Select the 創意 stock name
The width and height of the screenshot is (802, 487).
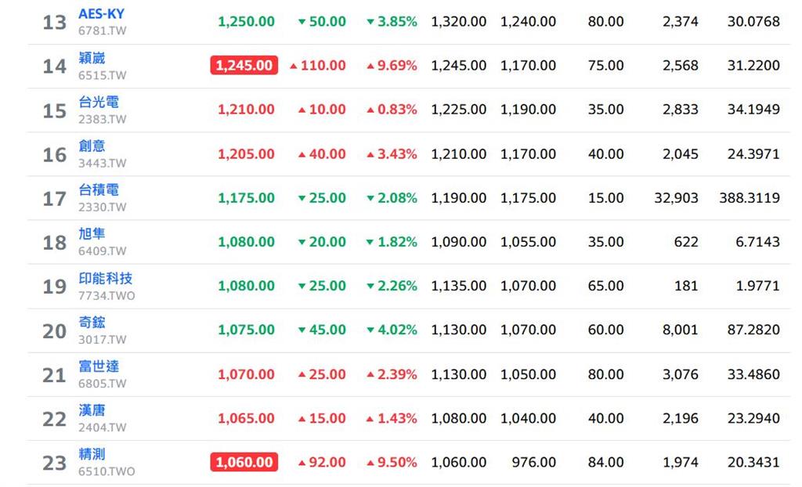pos(92,146)
